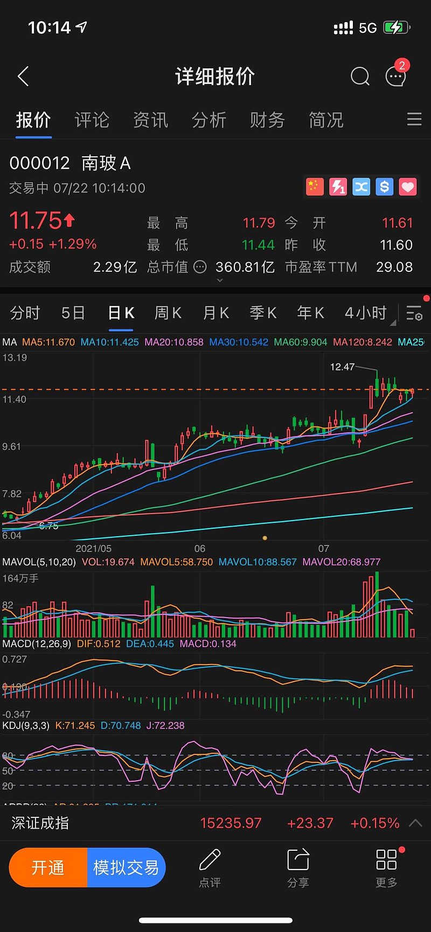This screenshot has width=431, height=932.
Task: Open the hamburger menu beside 简况 tab
Action: 414,119
